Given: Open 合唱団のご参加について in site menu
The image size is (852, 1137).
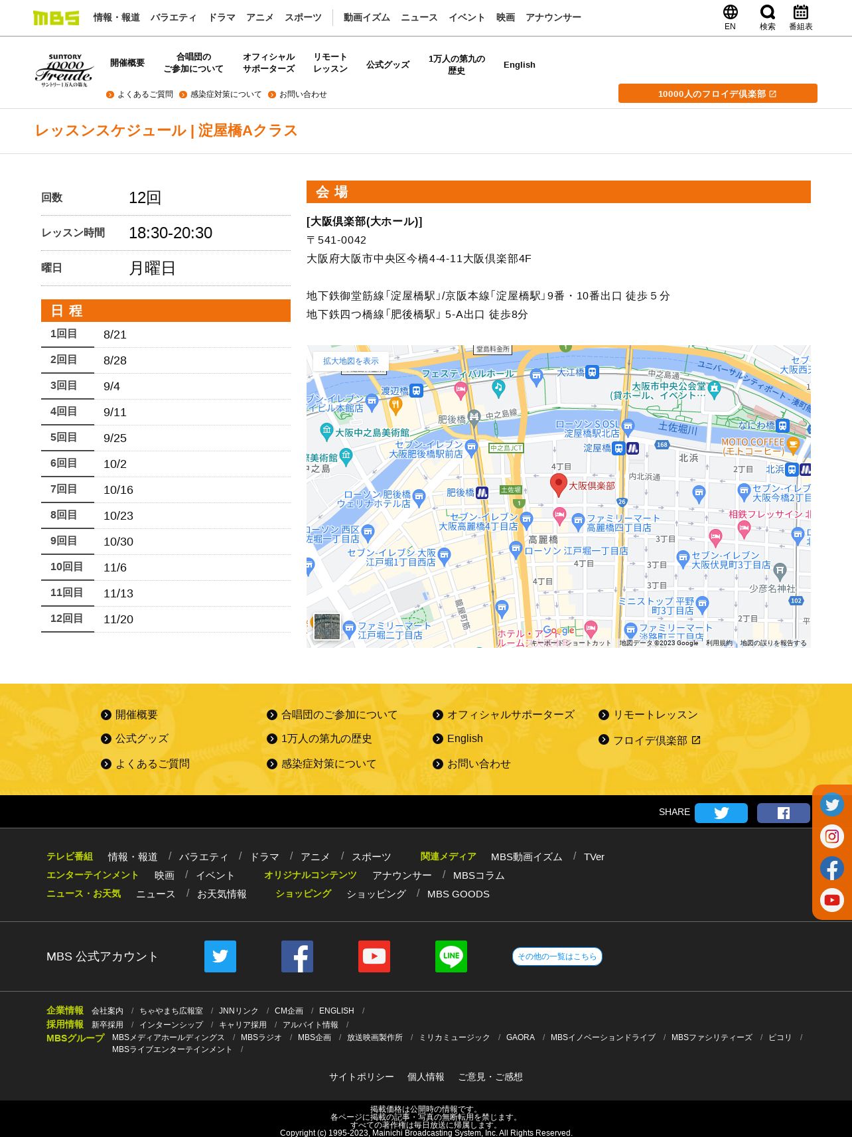Looking at the screenshot, I should point(194,63).
